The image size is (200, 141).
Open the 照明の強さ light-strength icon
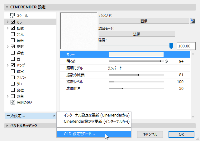coord(13,102)
